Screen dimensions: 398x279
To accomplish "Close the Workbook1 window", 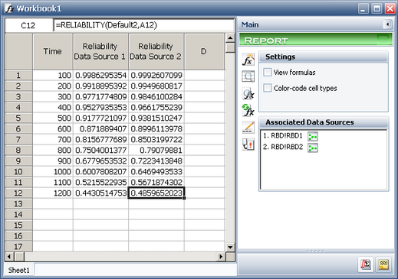I will [390, 8].
